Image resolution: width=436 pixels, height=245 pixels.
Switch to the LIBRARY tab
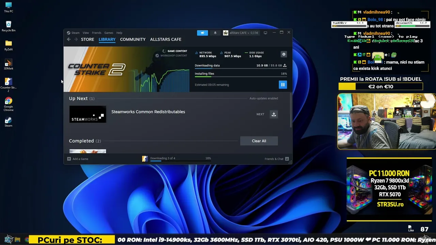(x=107, y=39)
